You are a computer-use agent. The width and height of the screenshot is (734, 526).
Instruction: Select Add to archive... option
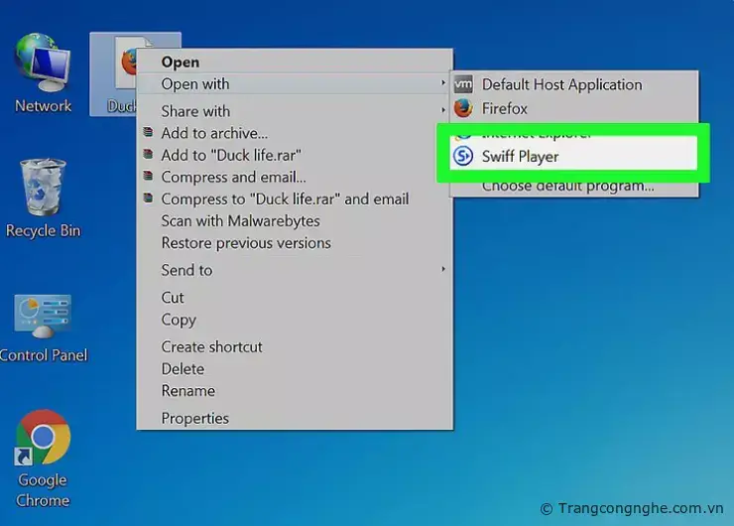click(214, 133)
